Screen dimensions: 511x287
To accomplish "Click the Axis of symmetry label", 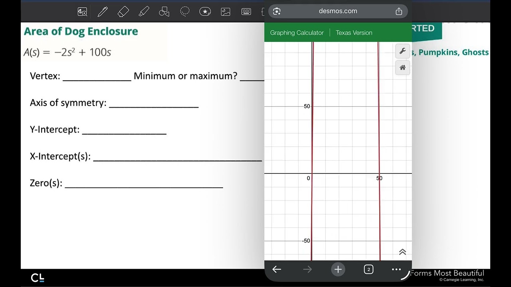I will (x=68, y=103).
